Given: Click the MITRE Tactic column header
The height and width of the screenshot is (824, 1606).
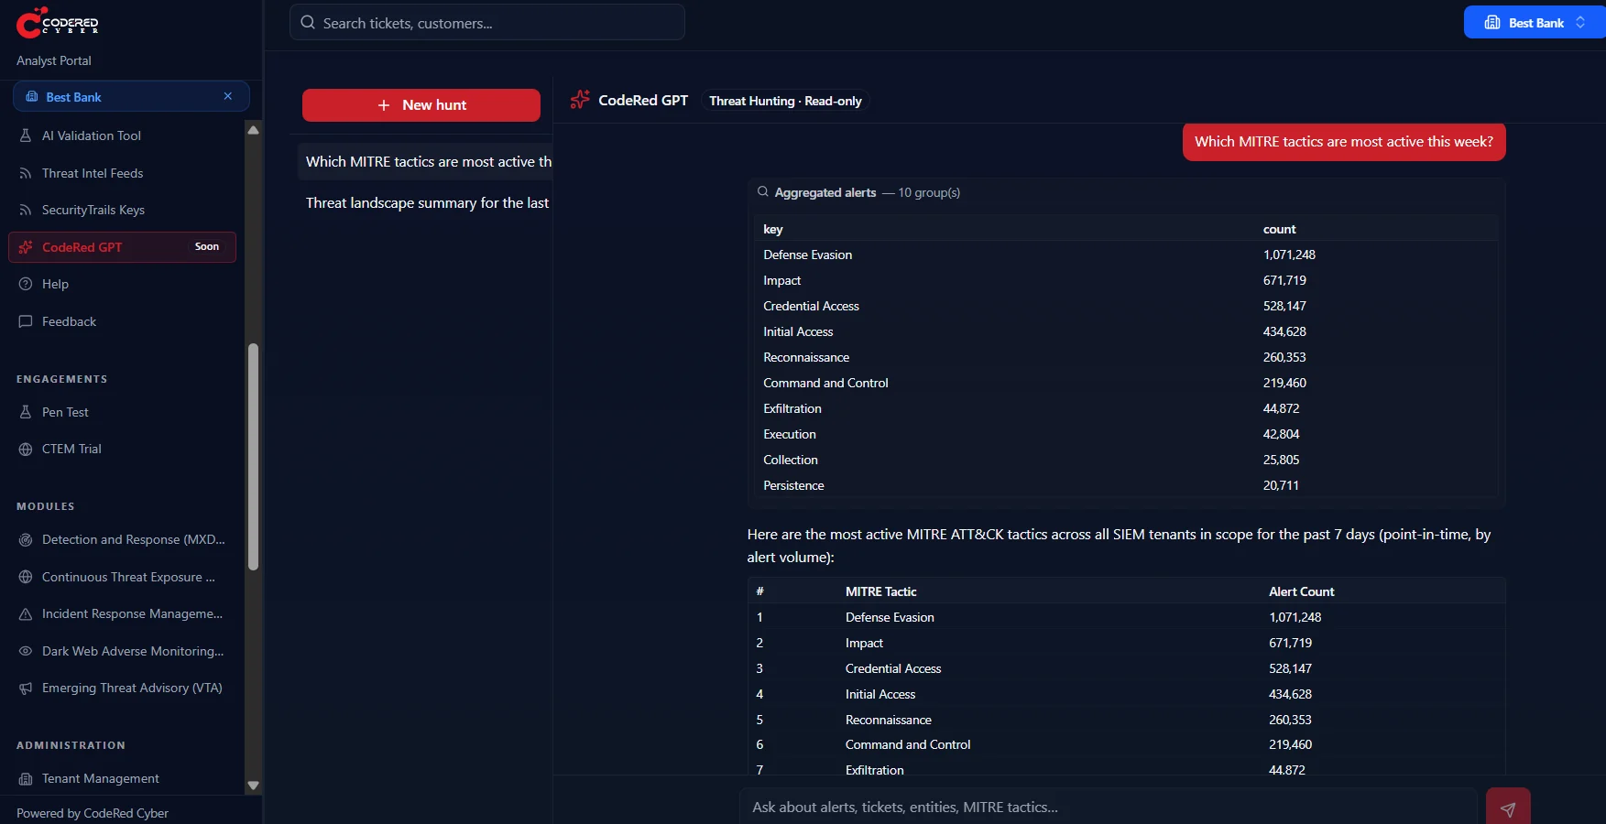Looking at the screenshot, I should pos(880,591).
